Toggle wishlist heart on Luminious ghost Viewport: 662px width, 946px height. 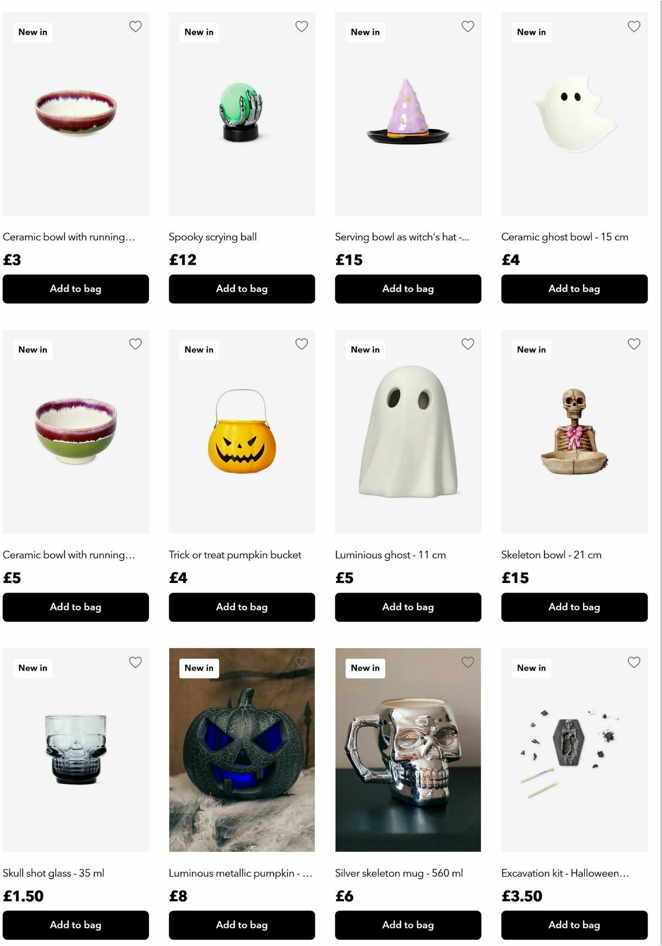coord(468,344)
